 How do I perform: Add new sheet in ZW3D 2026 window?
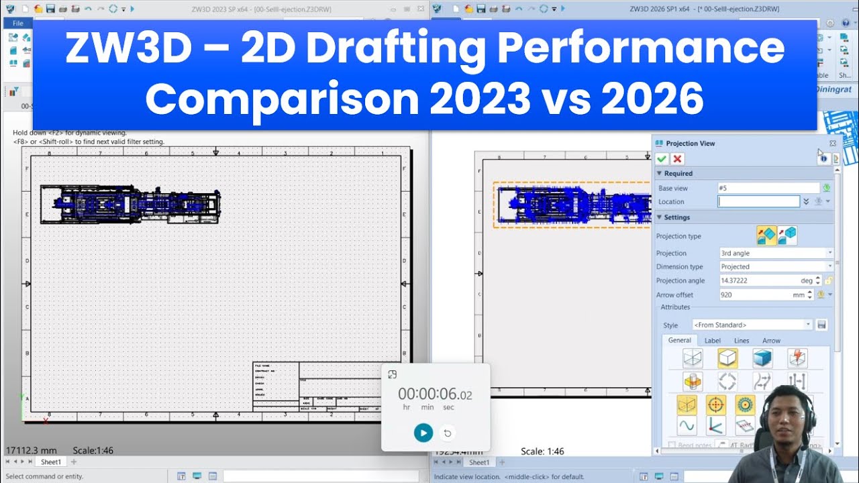click(502, 462)
